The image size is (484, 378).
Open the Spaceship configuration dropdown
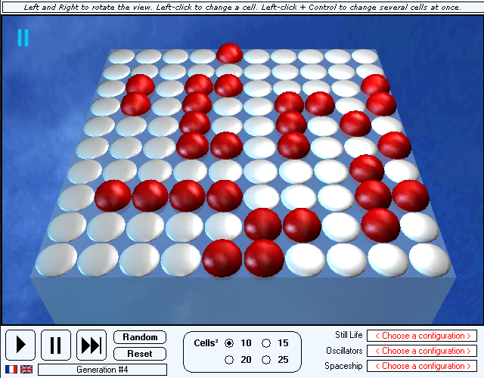click(x=422, y=366)
